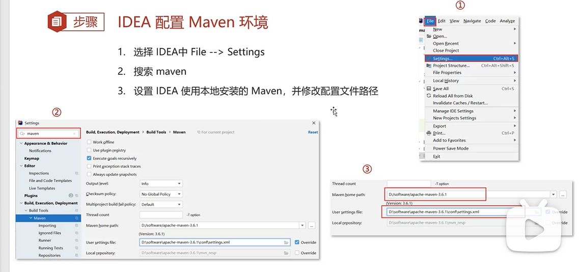Click the printer icon beside Print...
This screenshot has width=579, height=272.
coord(429,133)
